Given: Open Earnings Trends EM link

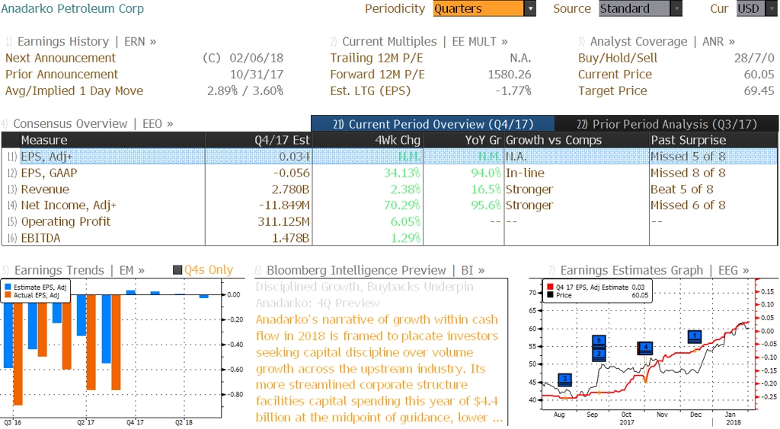Looking at the screenshot, I should click(79, 270).
